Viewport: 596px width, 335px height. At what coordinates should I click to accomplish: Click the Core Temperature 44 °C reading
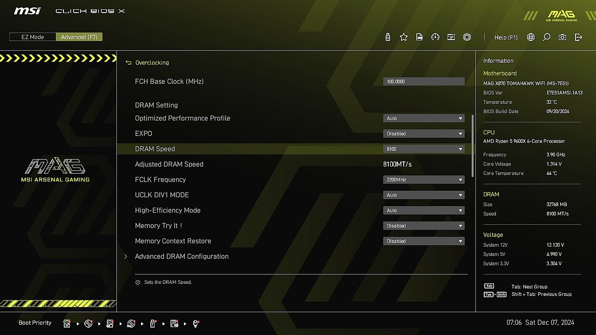[552, 174]
